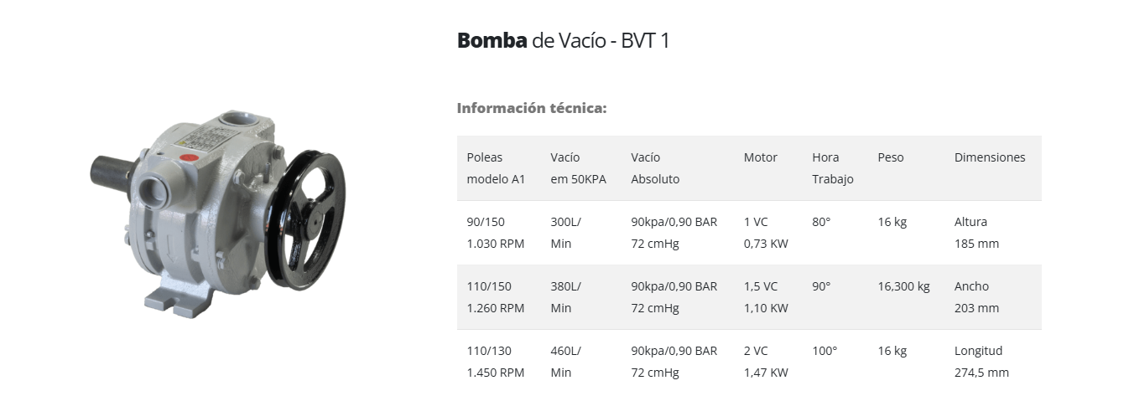Click the Motor column header
This screenshot has height=396, width=1129.
[x=760, y=157]
